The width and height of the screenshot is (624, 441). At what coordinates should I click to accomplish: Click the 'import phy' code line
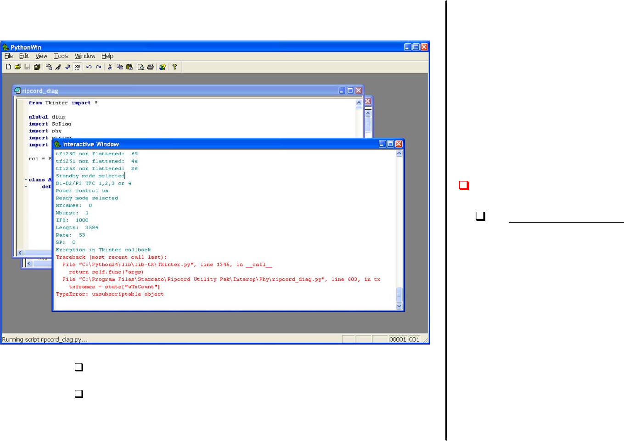45,131
